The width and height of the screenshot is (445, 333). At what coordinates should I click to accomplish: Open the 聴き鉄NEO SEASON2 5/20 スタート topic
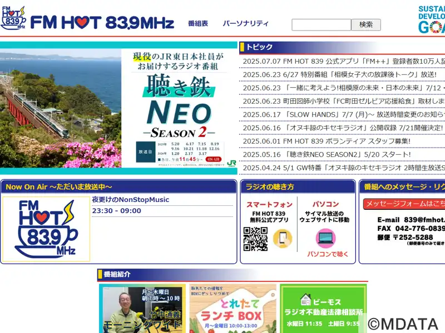point(327,154)
